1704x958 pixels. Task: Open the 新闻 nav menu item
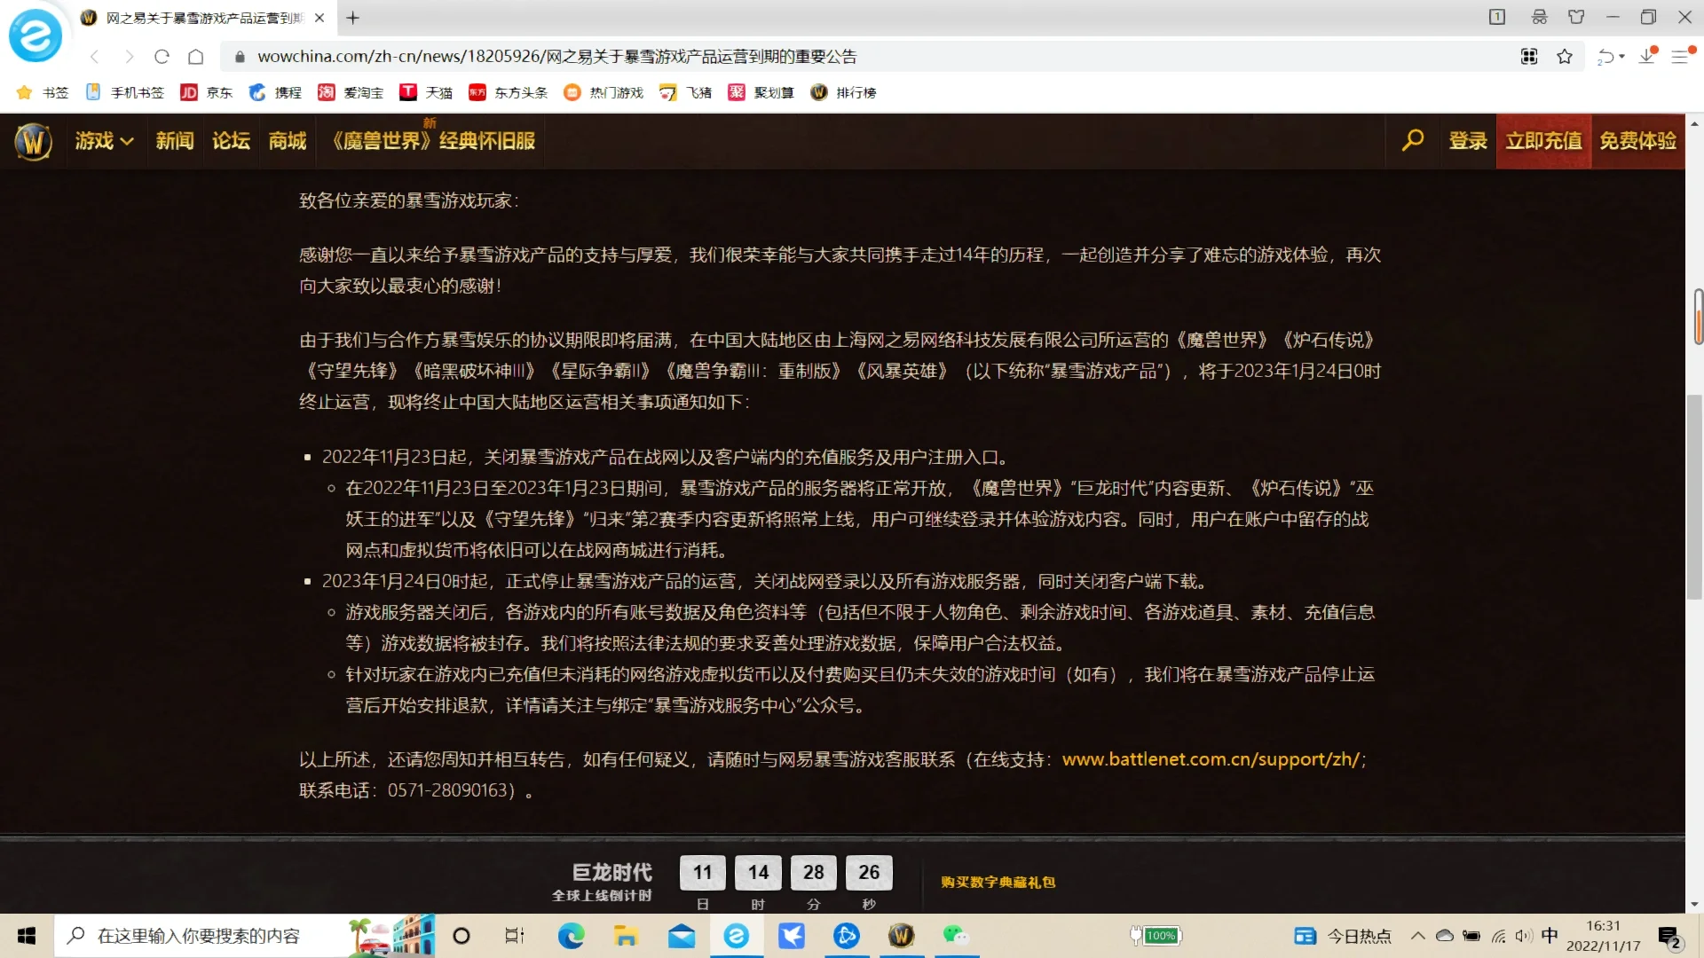[x=175, y=141]
